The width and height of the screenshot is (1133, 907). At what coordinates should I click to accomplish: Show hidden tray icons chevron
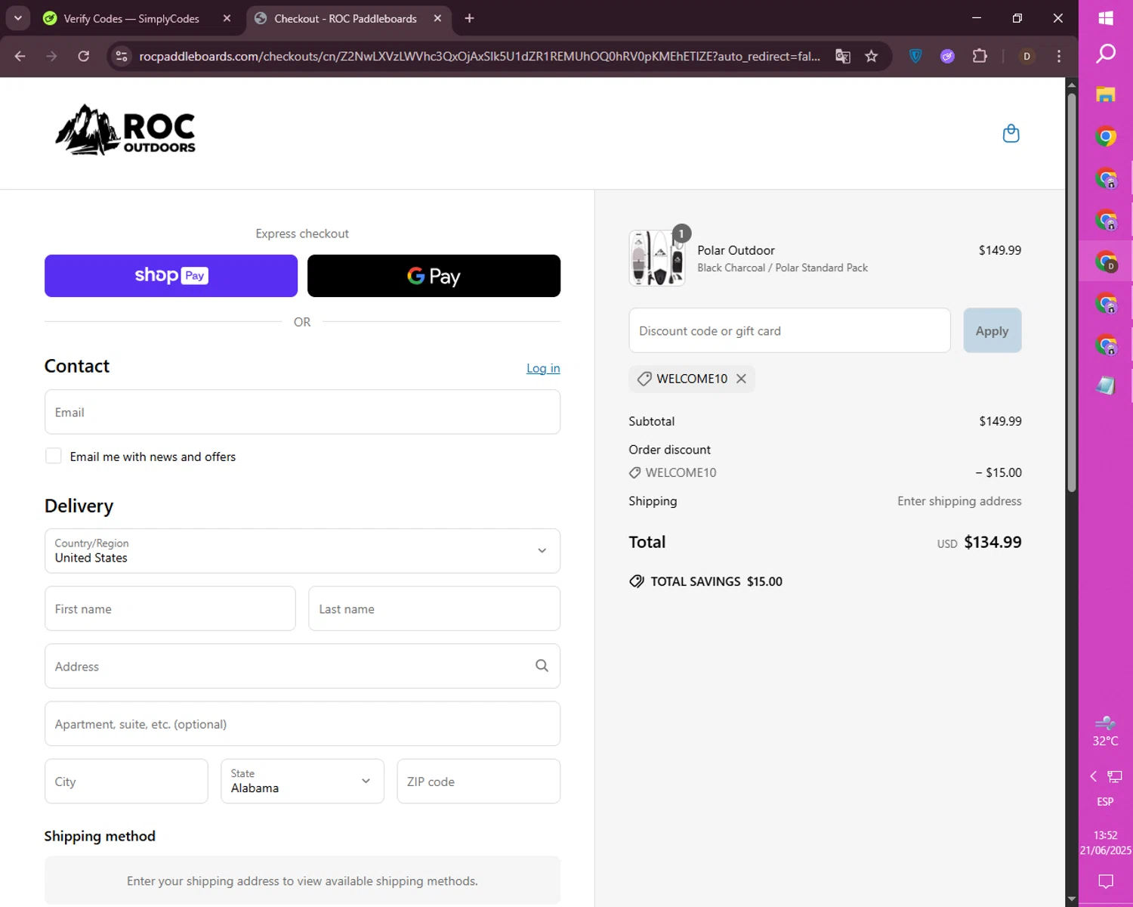pyautogui.click(x=1093, y=776)
